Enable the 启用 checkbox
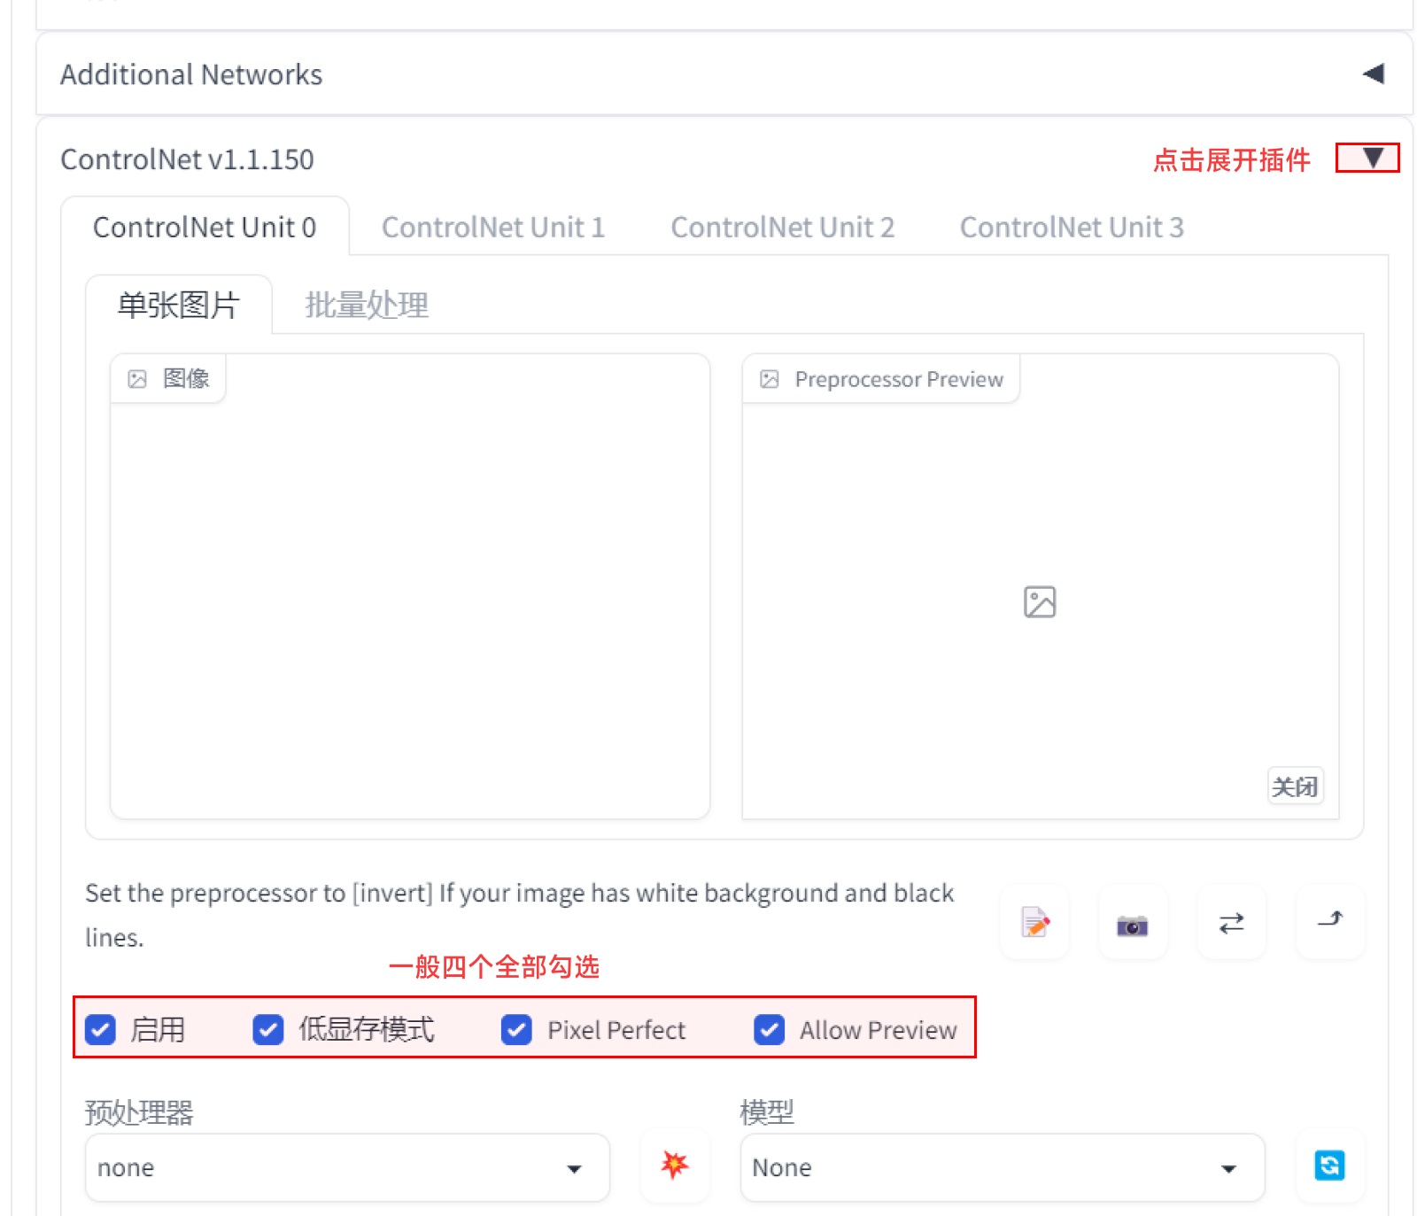1417x1216 pixels. pos(100,1030)
